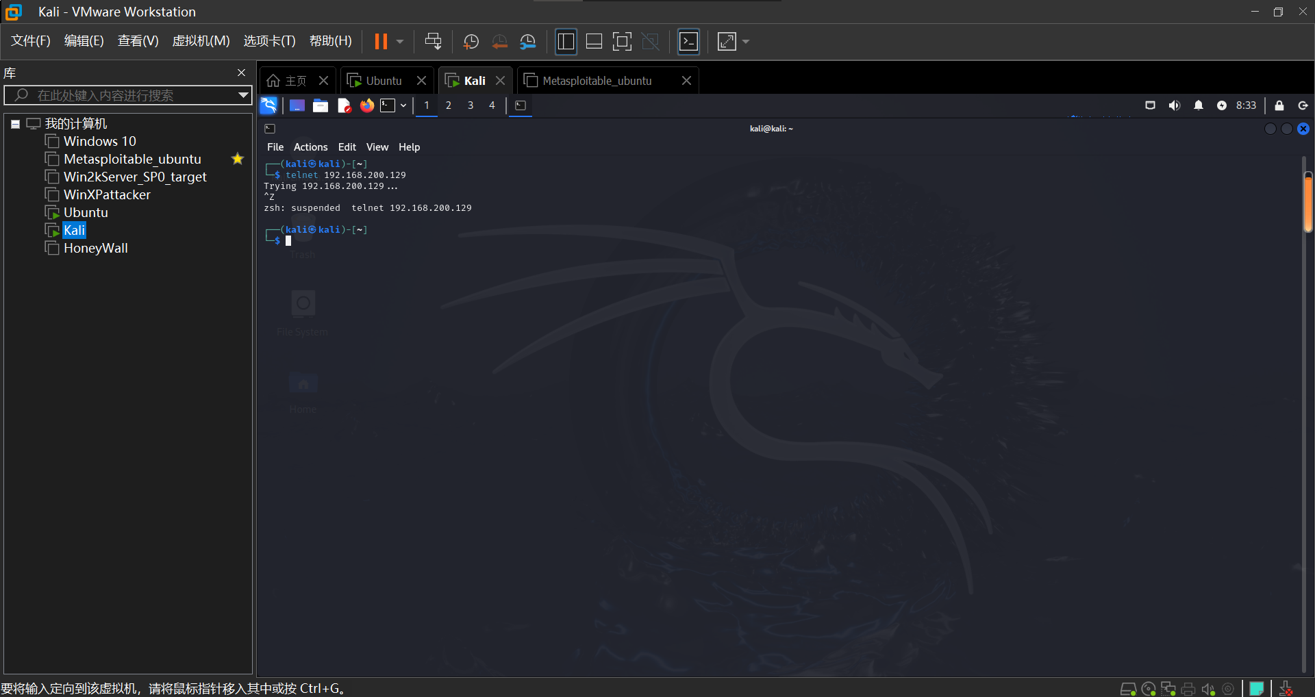Collapse the 我的计算机 tree node
The image size is (1315, 697).
[x=15, y=124]
